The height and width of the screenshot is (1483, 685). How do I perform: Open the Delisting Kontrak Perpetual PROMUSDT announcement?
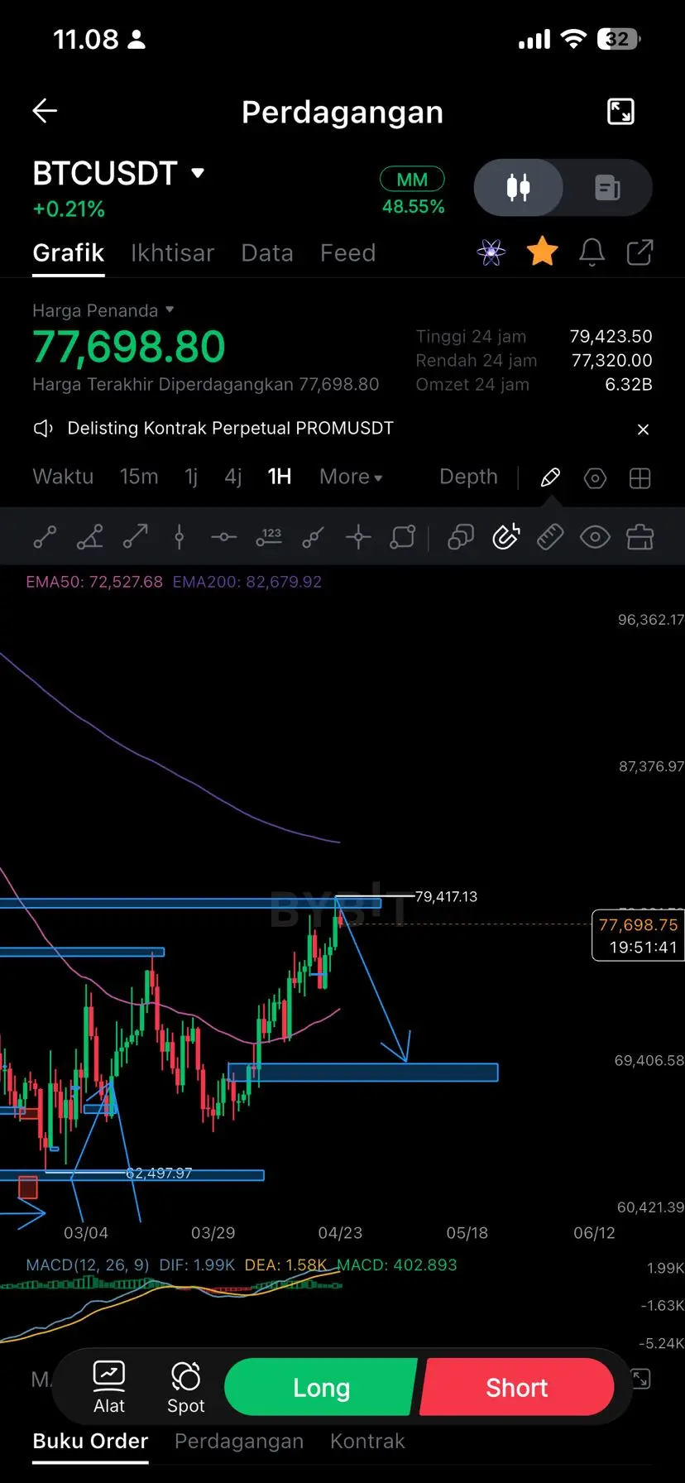click(x=230, y=428)
